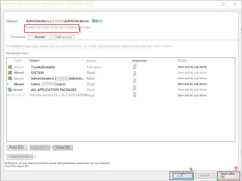Click the icon beside the Users entry
242x181 pixels.
[8, 84]
